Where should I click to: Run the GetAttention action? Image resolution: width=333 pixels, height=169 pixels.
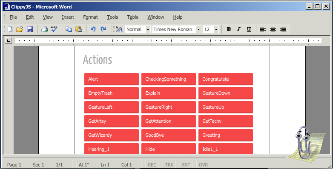(x=169, y=121)
